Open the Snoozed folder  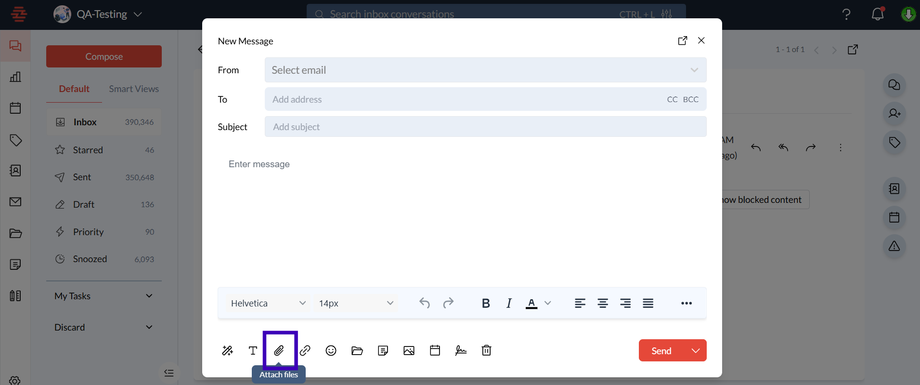[104, 259]
